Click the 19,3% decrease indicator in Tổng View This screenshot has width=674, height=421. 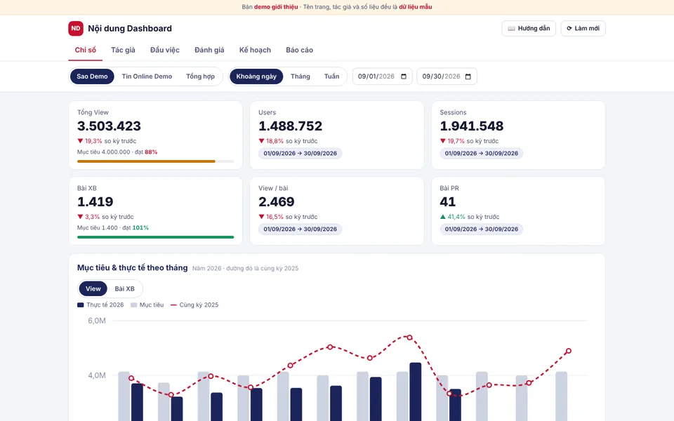[89, 141]
